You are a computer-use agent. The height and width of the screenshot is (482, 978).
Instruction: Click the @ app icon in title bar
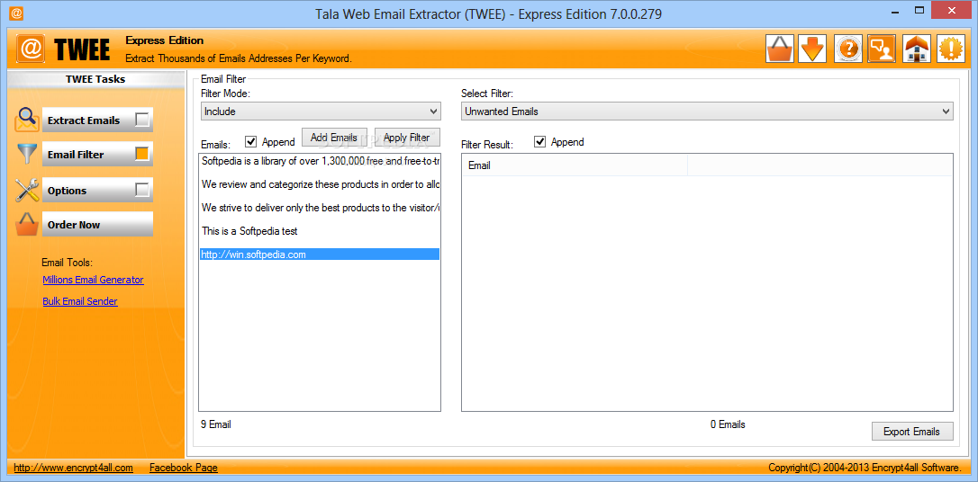(17, 13)
